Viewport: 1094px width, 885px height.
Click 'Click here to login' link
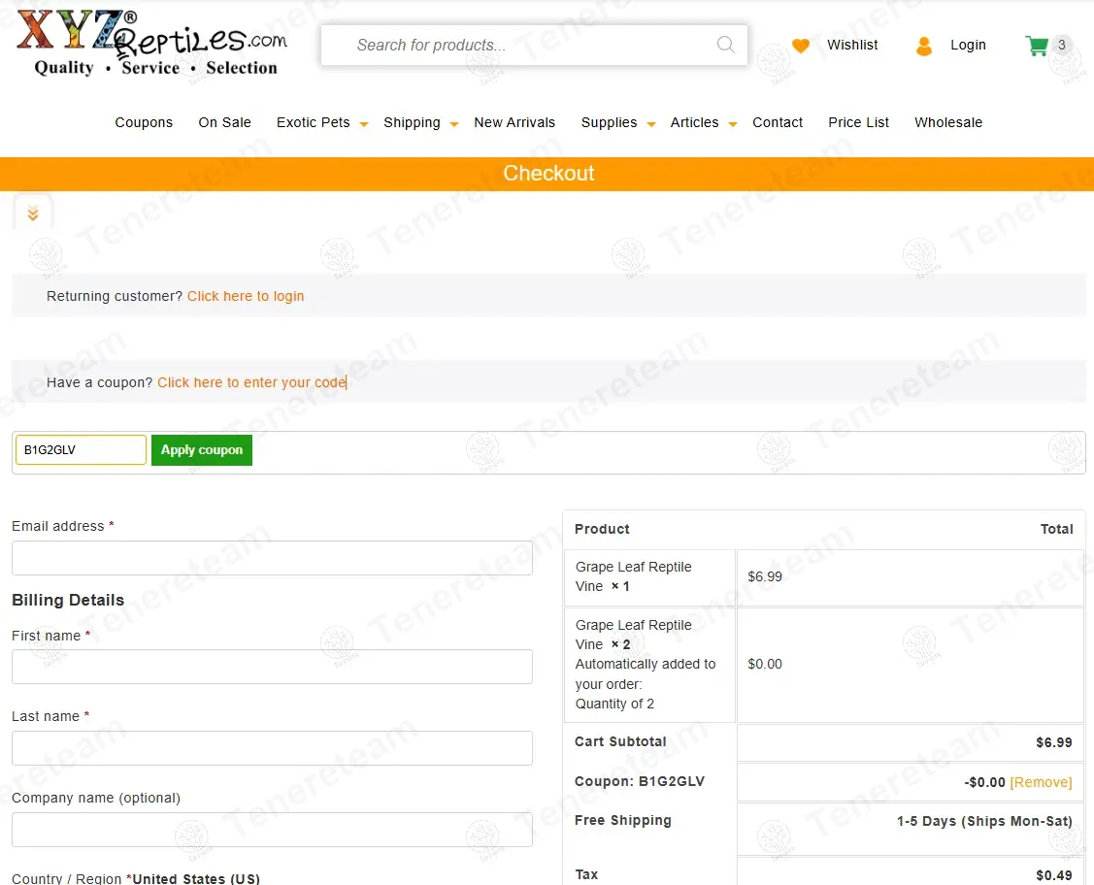tap(246, 296)
